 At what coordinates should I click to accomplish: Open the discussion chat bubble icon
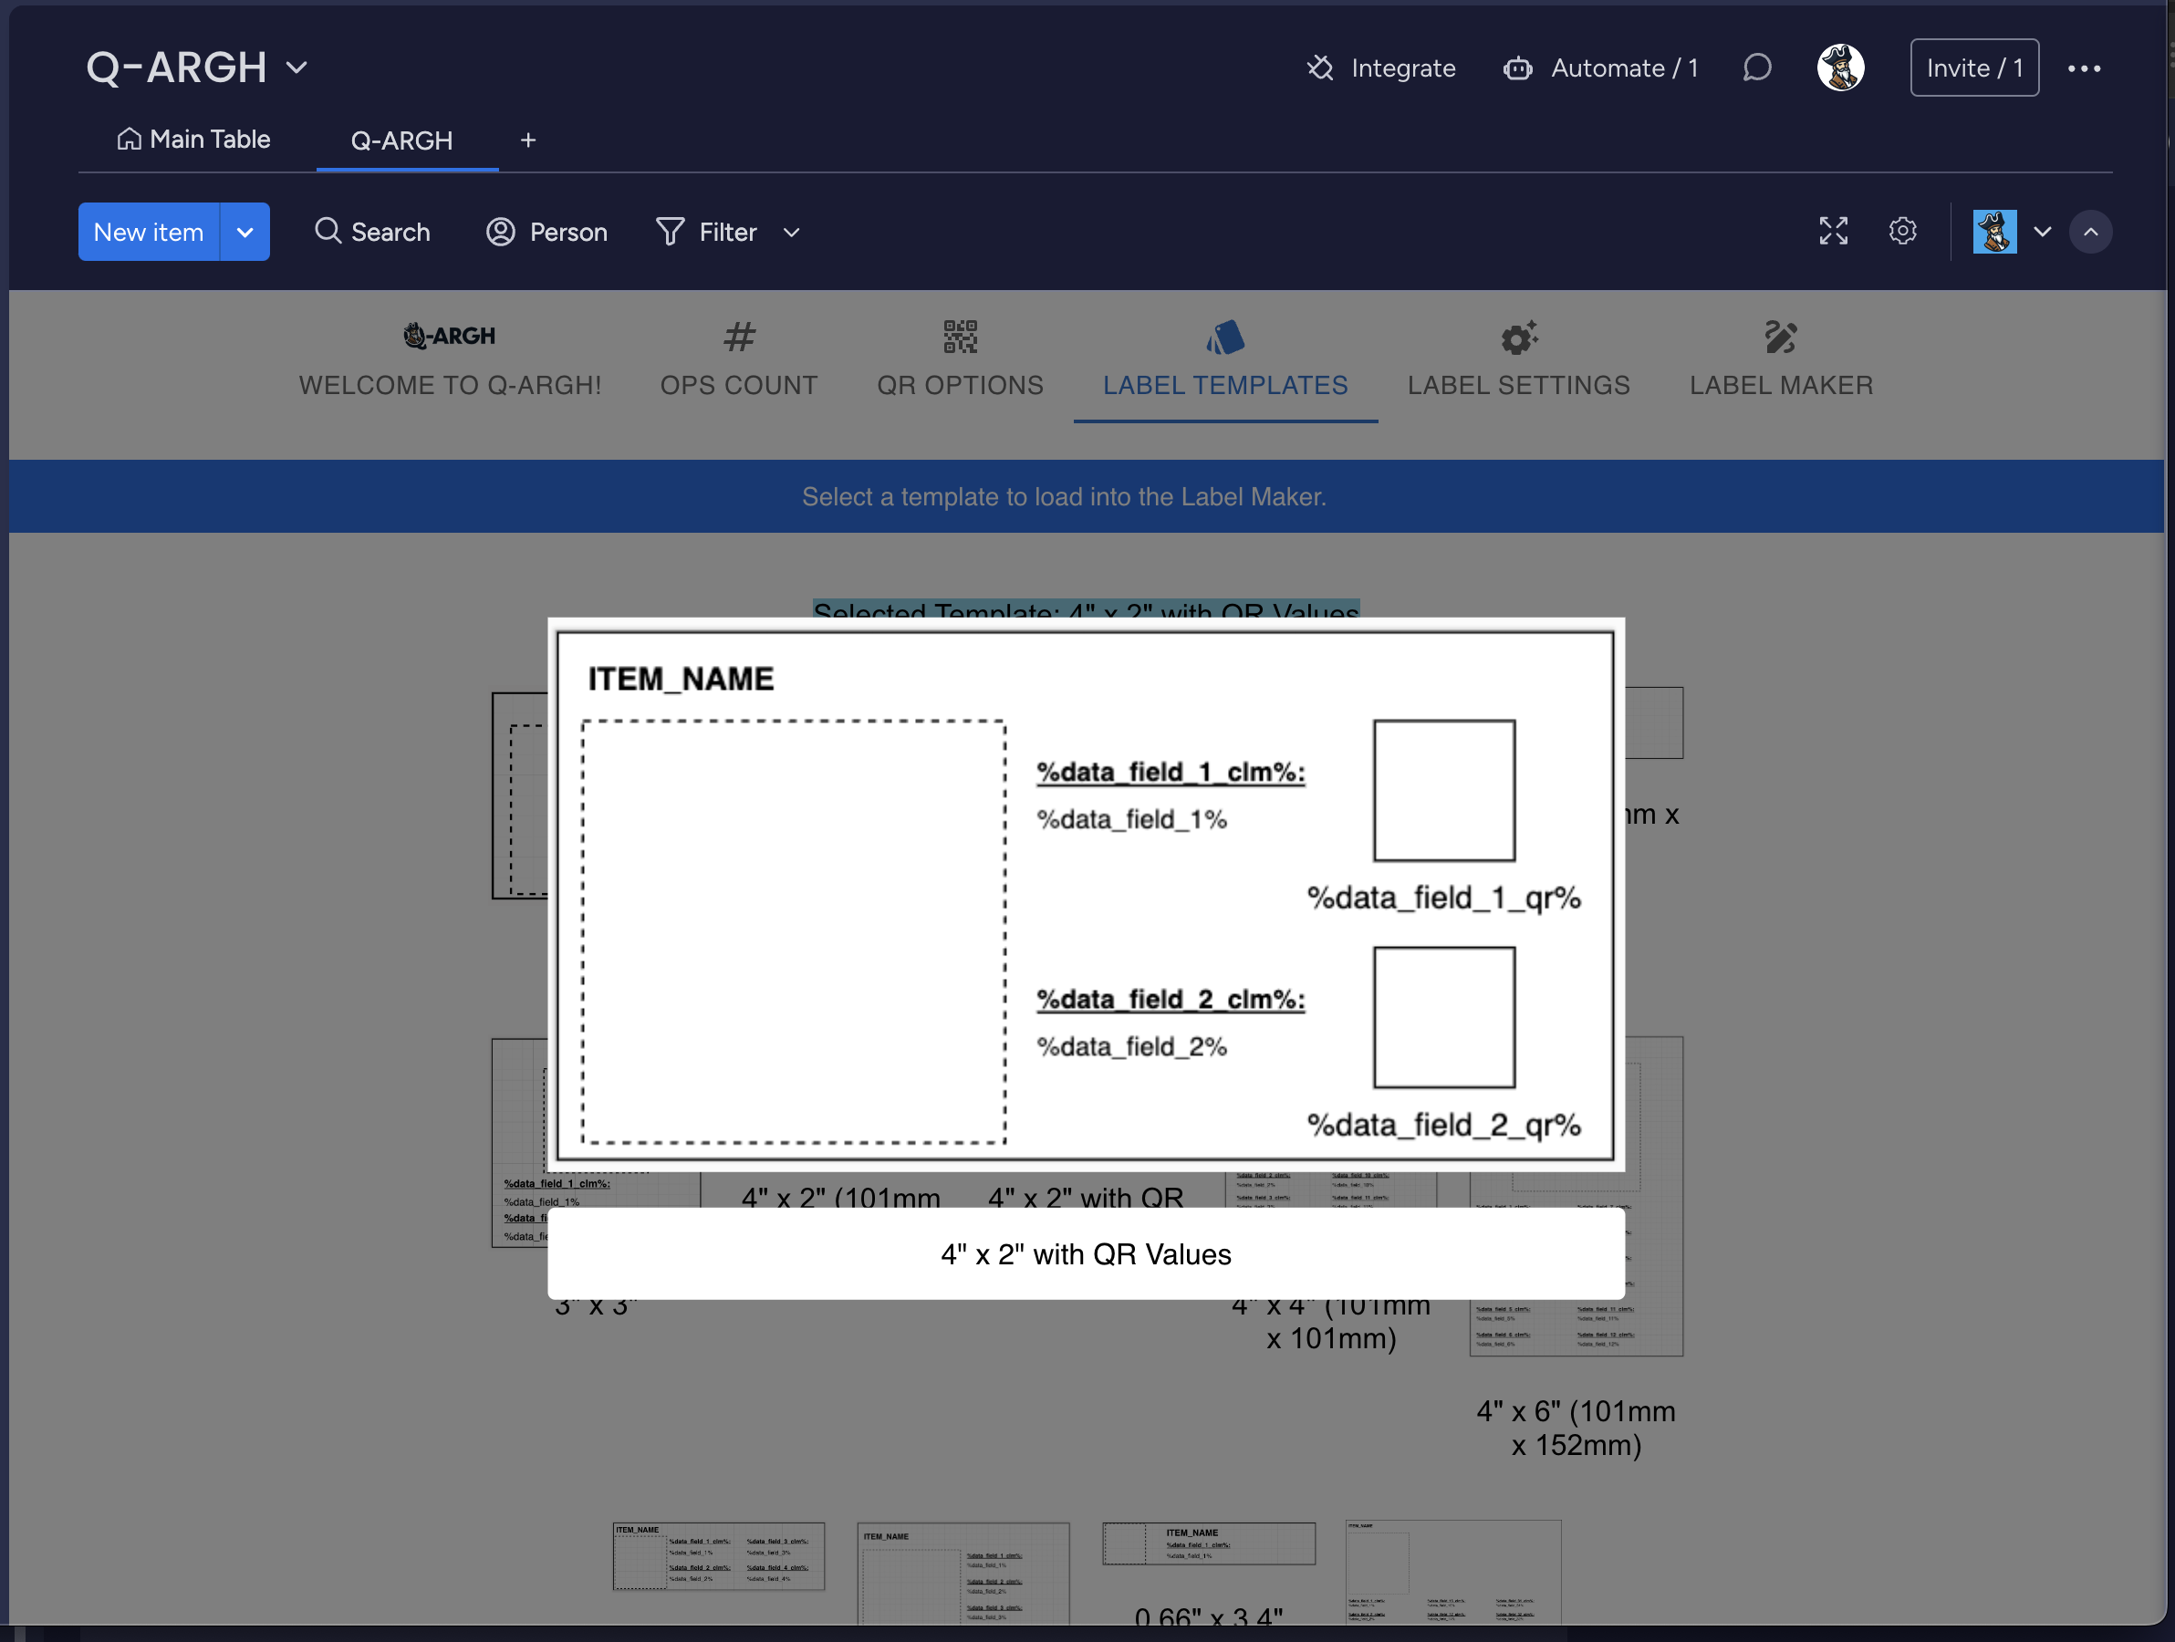(x=1756, y=68)
